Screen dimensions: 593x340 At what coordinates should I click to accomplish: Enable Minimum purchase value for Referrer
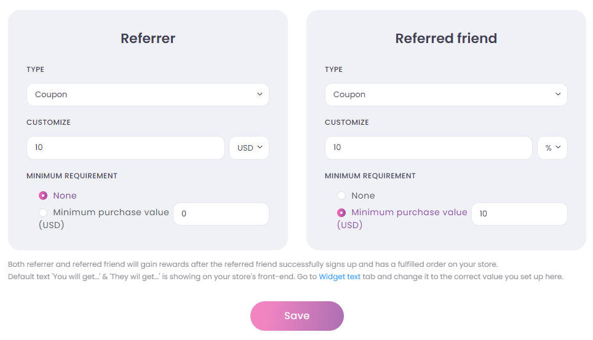43,213
